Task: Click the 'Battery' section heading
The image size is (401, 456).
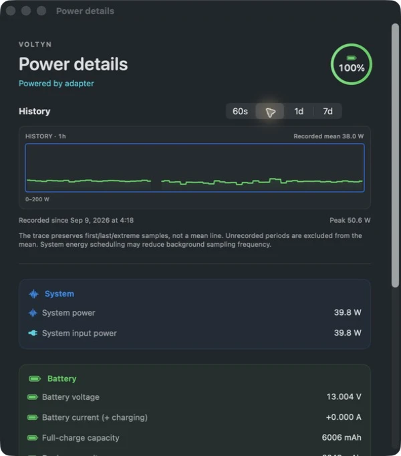Action: (x=62, y=378)
